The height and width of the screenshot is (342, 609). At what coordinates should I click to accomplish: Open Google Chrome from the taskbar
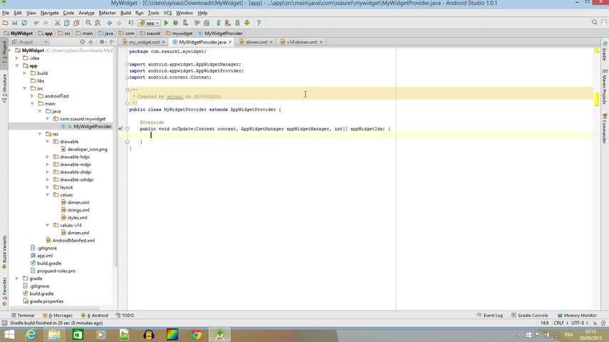click(195, 335)
